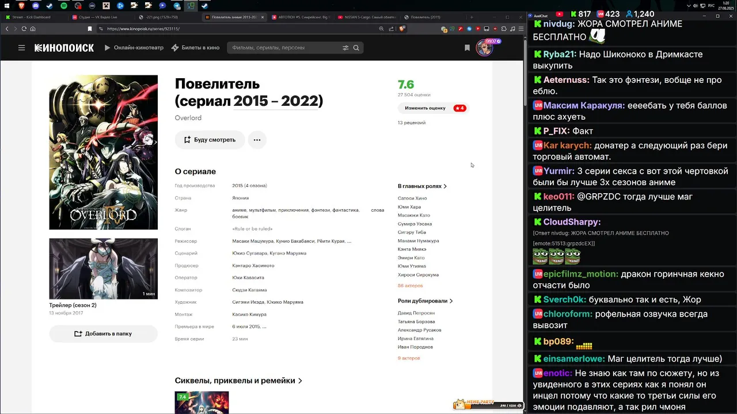The height and width of the screenshot is (414, 737).
Task: Open the Windows Start menu
Action: 7,6
